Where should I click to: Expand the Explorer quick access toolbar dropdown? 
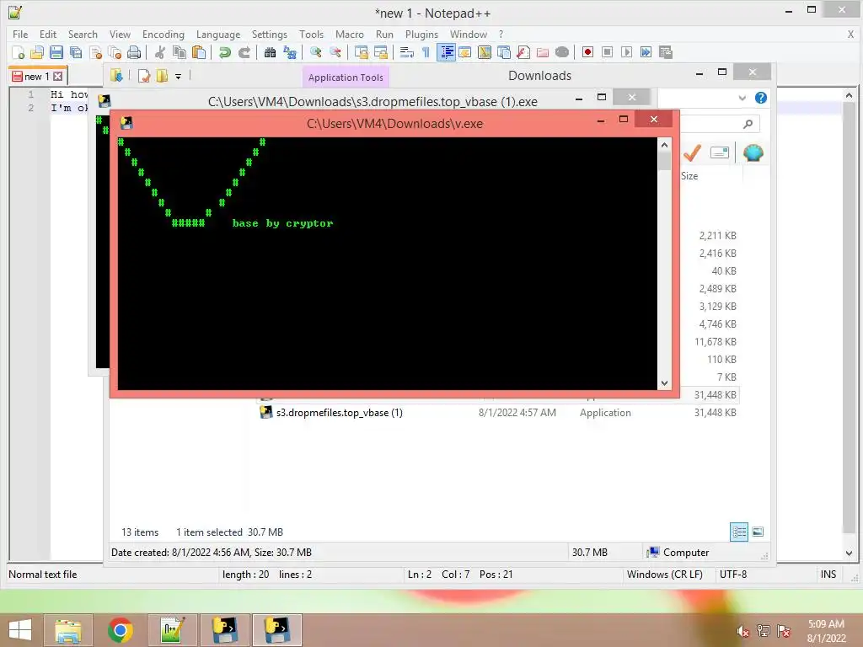tap(179, 77)
